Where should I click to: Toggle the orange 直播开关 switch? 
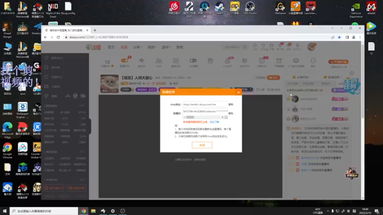click(124, 61)
